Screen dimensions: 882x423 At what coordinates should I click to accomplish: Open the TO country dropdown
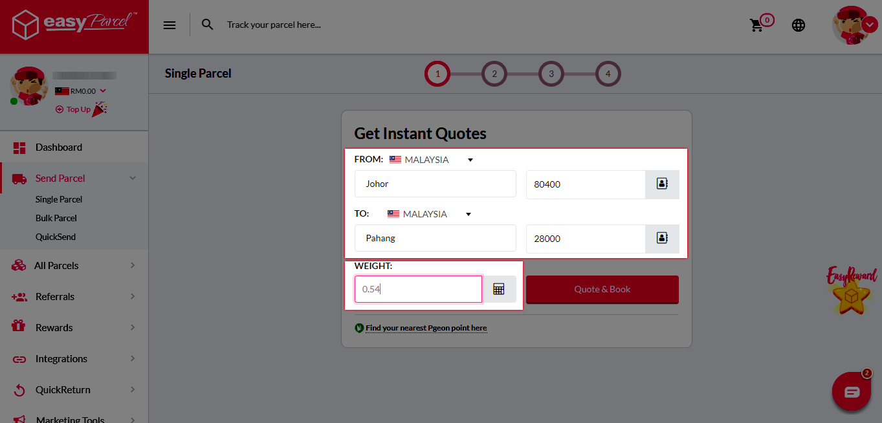[x=430, y=214]
